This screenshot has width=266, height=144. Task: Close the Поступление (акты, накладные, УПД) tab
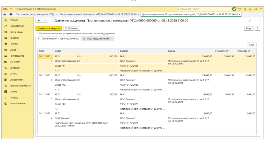(56, 15)
